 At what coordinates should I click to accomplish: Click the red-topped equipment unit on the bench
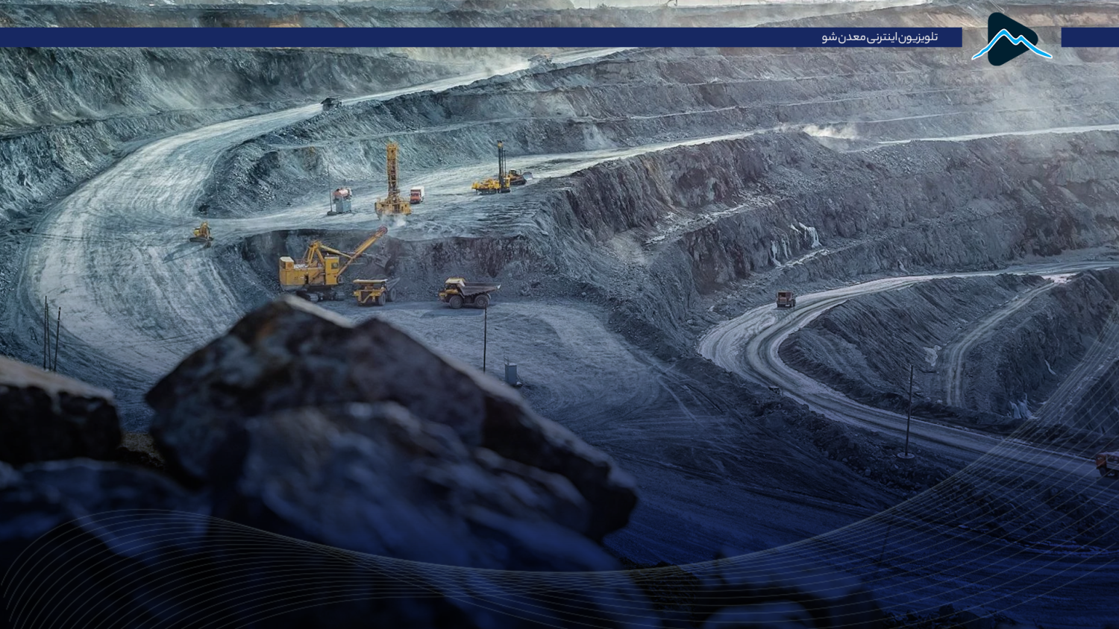click(341, 199)
